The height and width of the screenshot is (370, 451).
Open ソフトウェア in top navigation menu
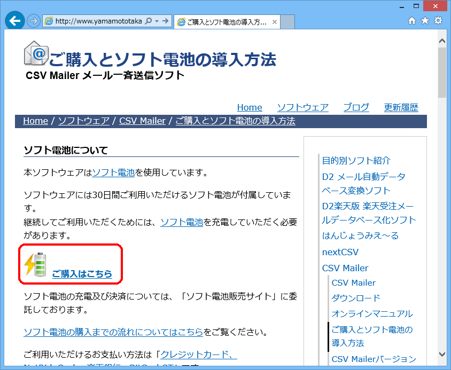tap(302, 107)
